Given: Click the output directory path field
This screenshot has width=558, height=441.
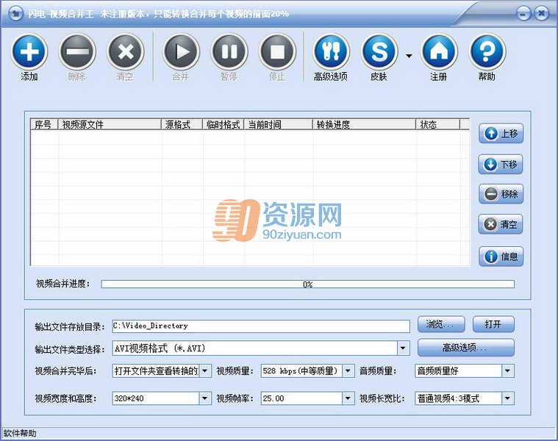Looking at the screenshot, I should [261, 326].
